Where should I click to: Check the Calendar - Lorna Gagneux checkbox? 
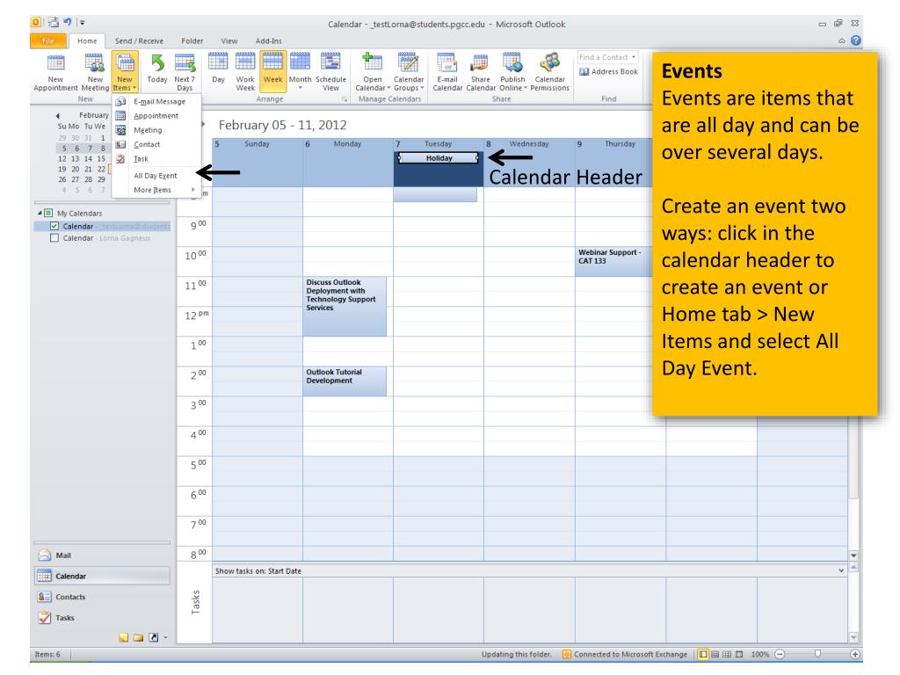pos(54,238)
